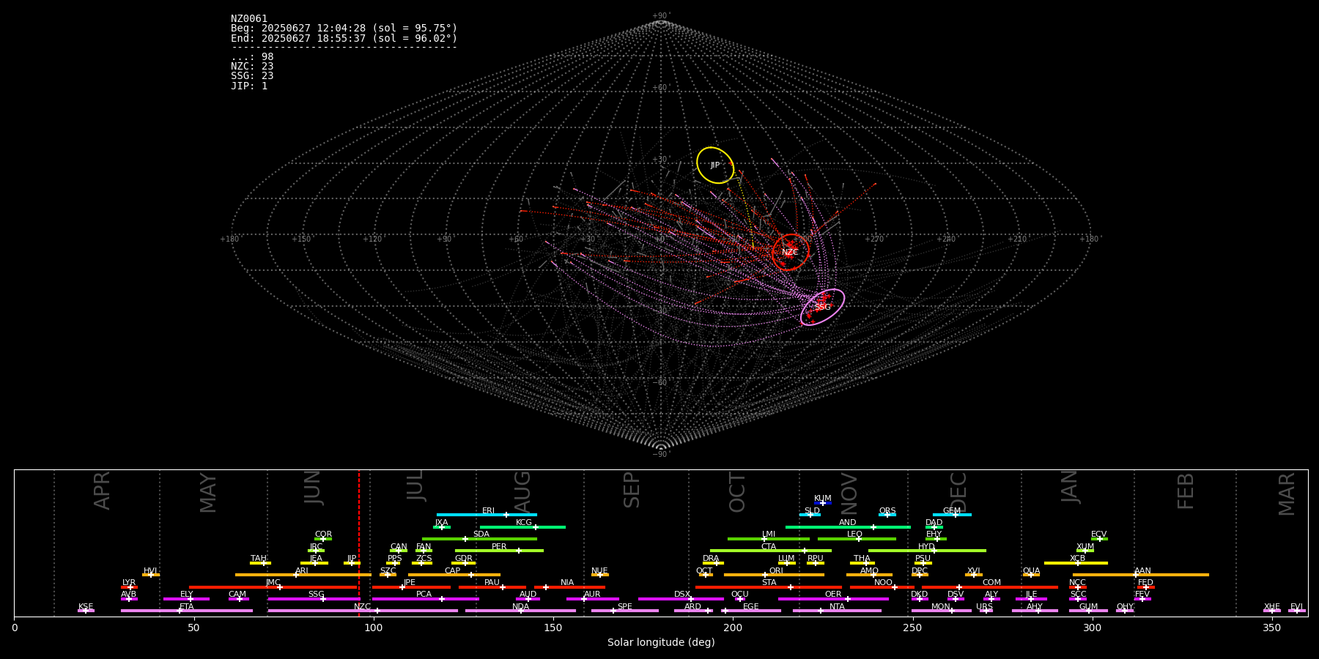This screenshot has height=659, width=1319.
Task: Click the LMI shower bar in timeline
Action: (769, 539)
